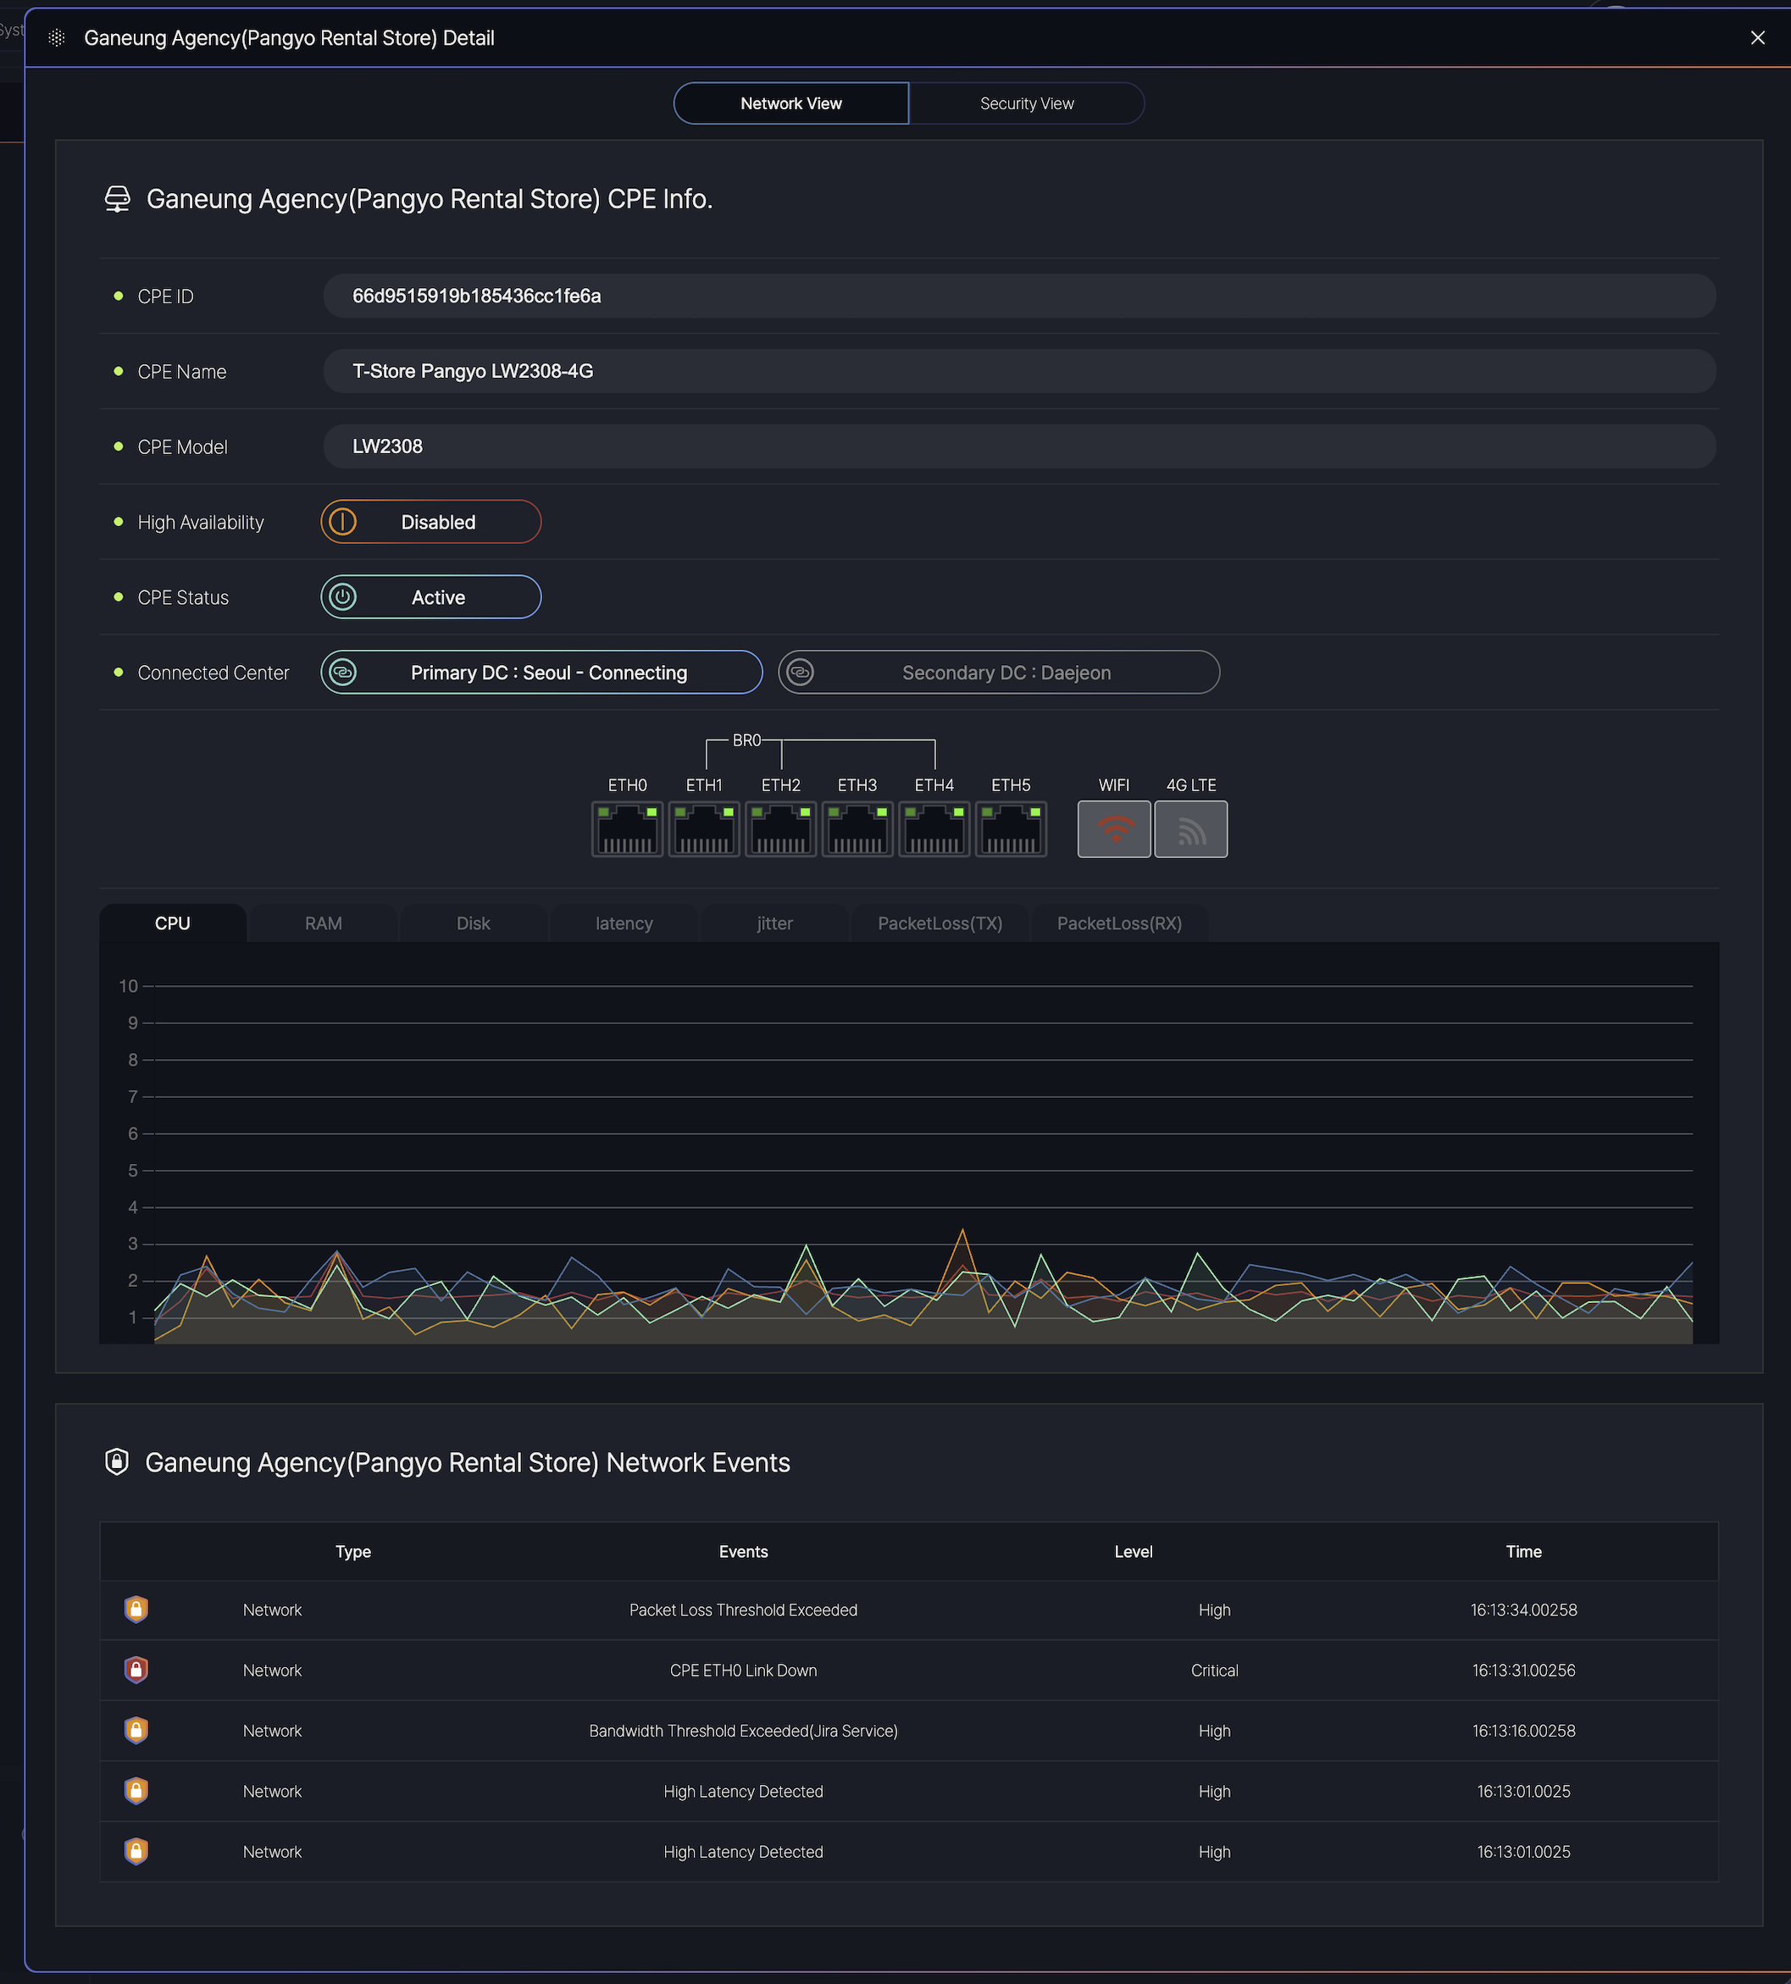Open the RAM chart tab

point(323,923)
